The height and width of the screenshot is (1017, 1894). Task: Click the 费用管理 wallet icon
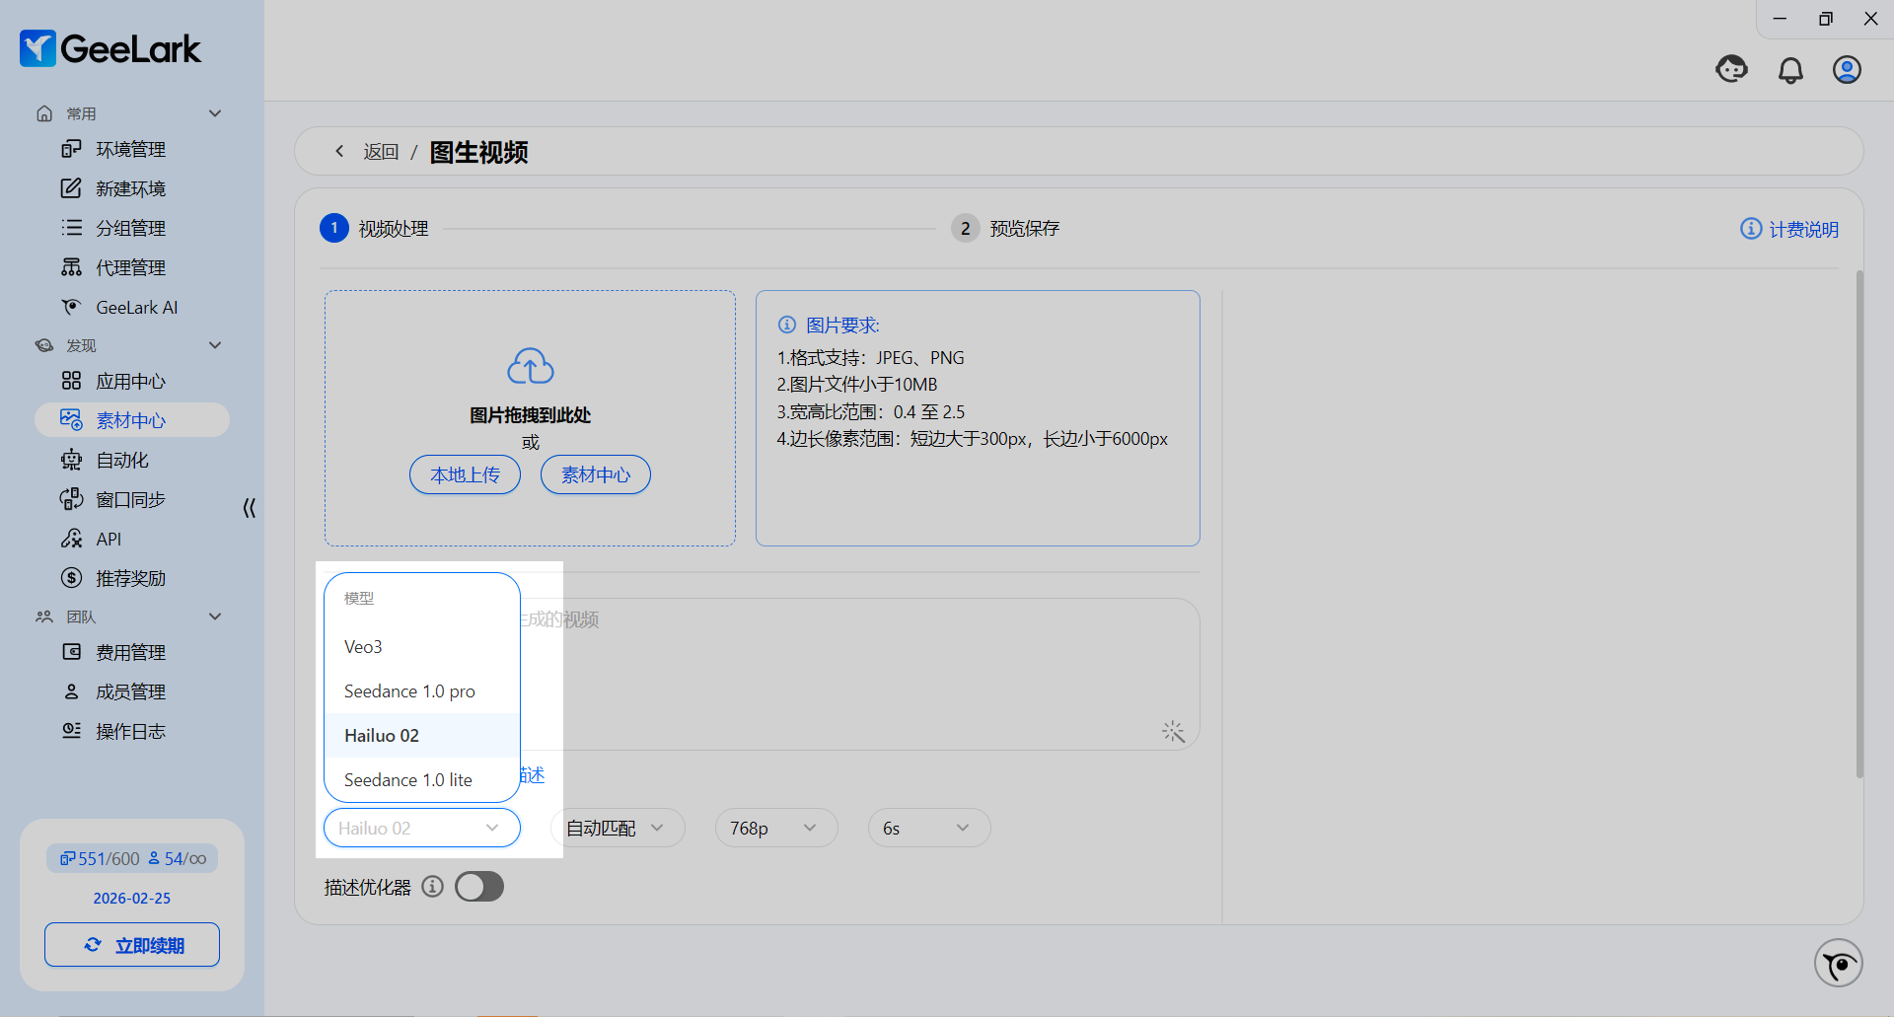(71, 652)
